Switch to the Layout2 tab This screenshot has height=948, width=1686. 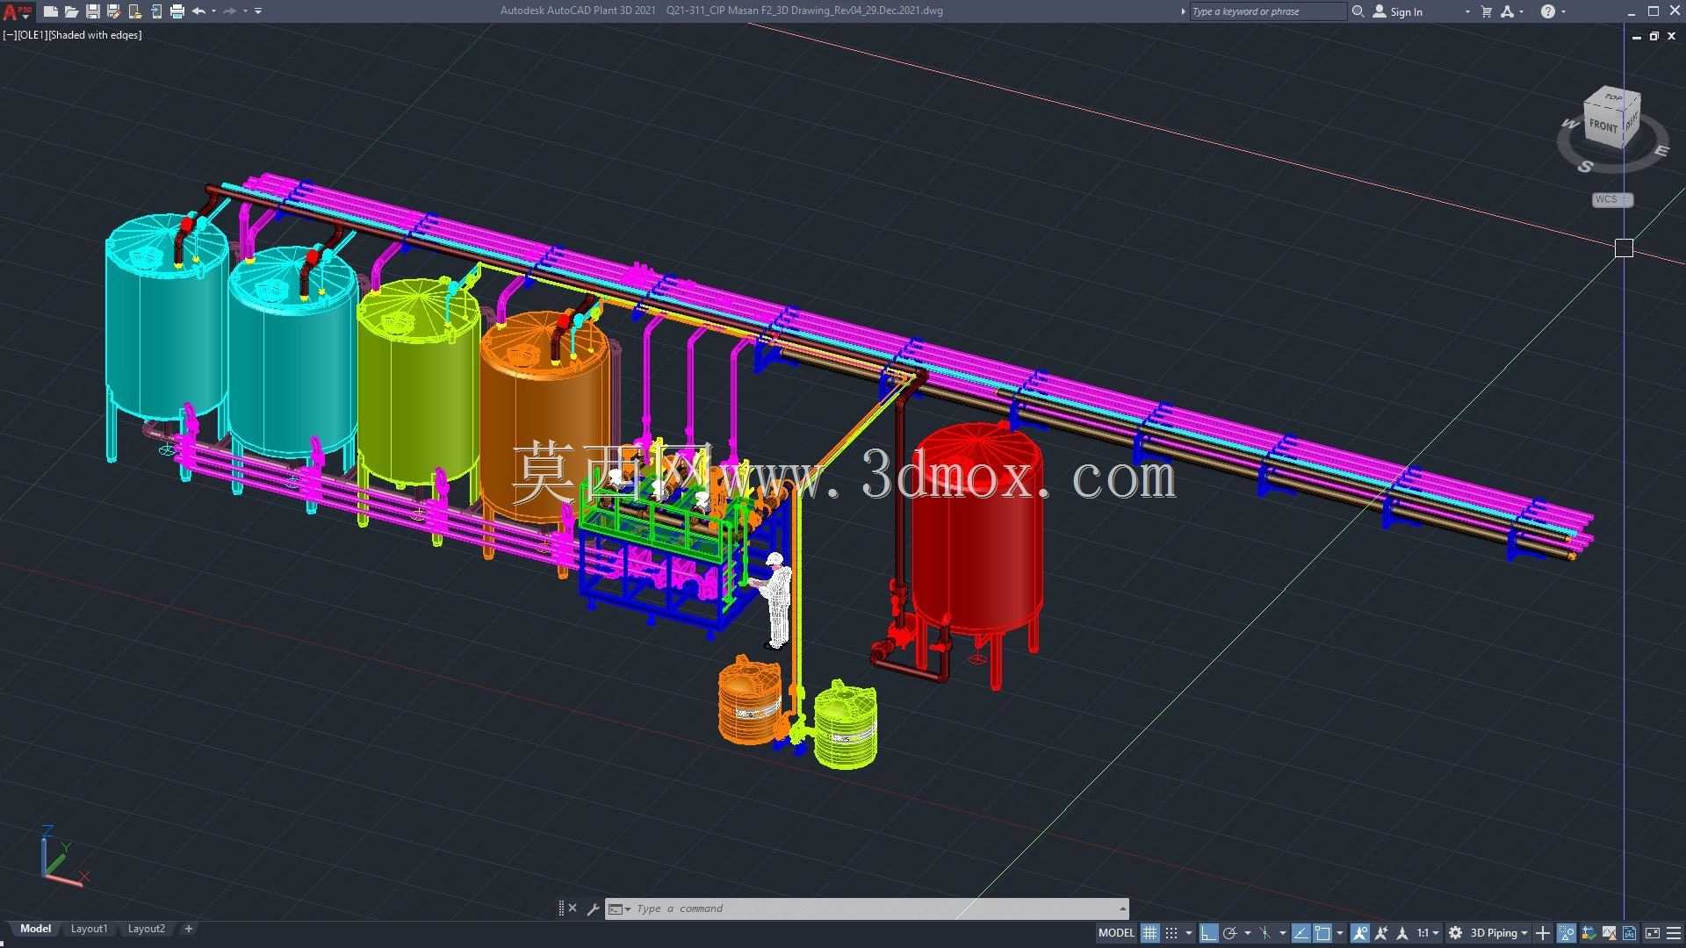tap(147, 929)
